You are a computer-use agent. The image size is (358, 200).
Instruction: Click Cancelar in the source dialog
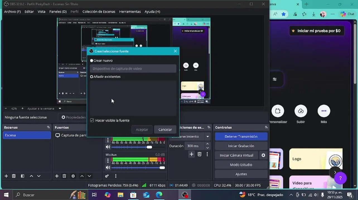click(x=165, y=129)
